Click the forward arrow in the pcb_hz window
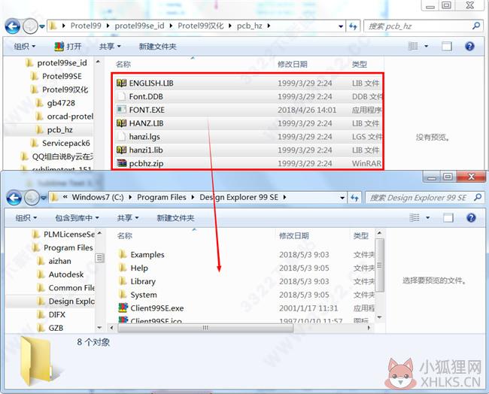Screen dimensions: 489x394 30,26
